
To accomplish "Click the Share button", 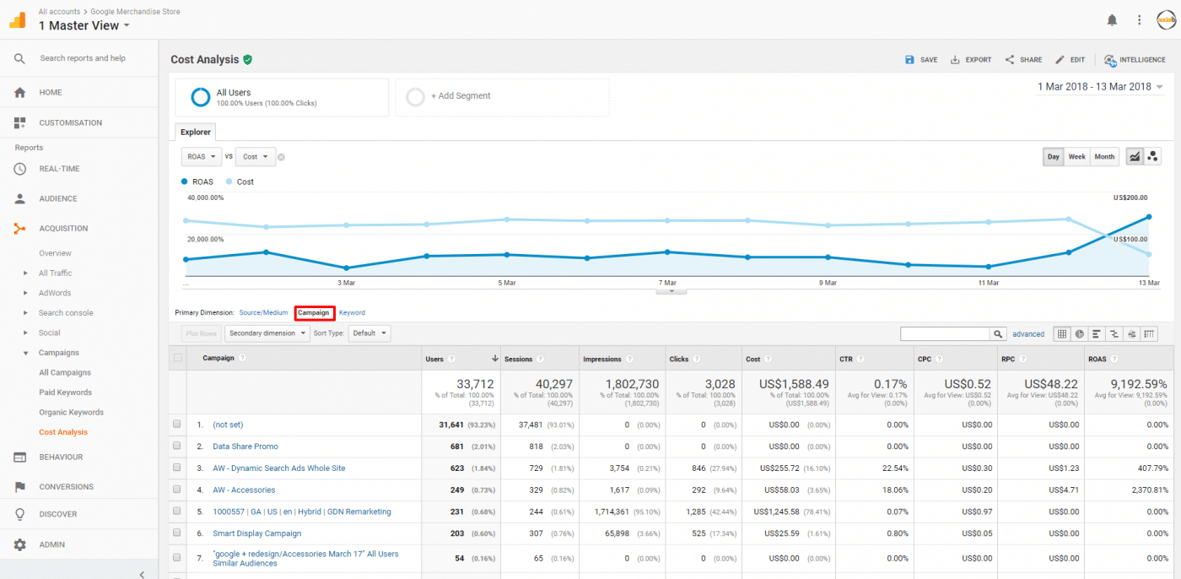I will pos(1023,60).
